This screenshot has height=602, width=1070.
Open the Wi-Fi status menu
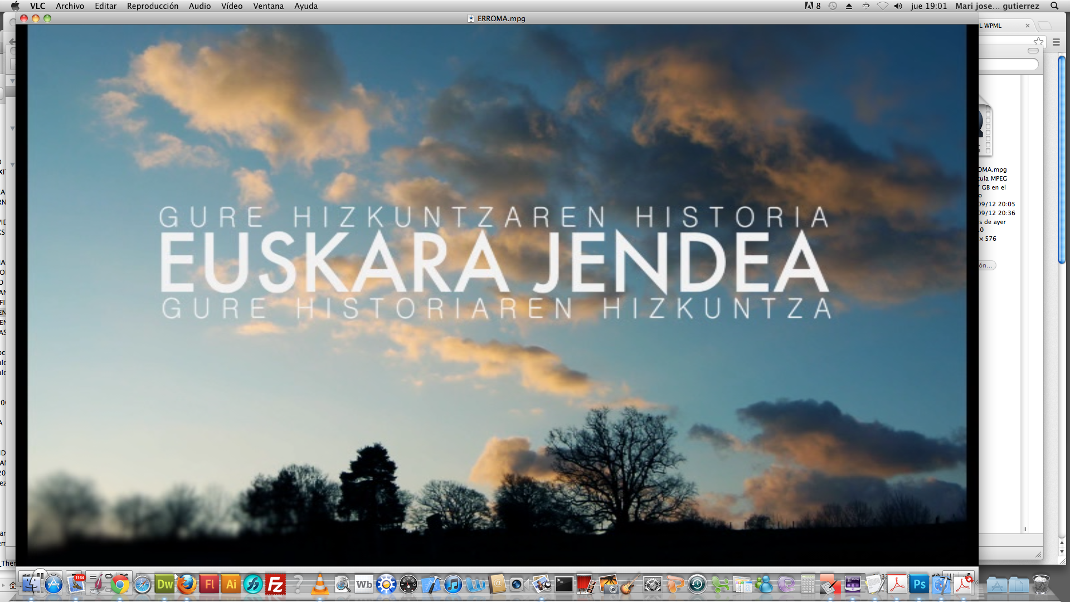tap(882, 6)
